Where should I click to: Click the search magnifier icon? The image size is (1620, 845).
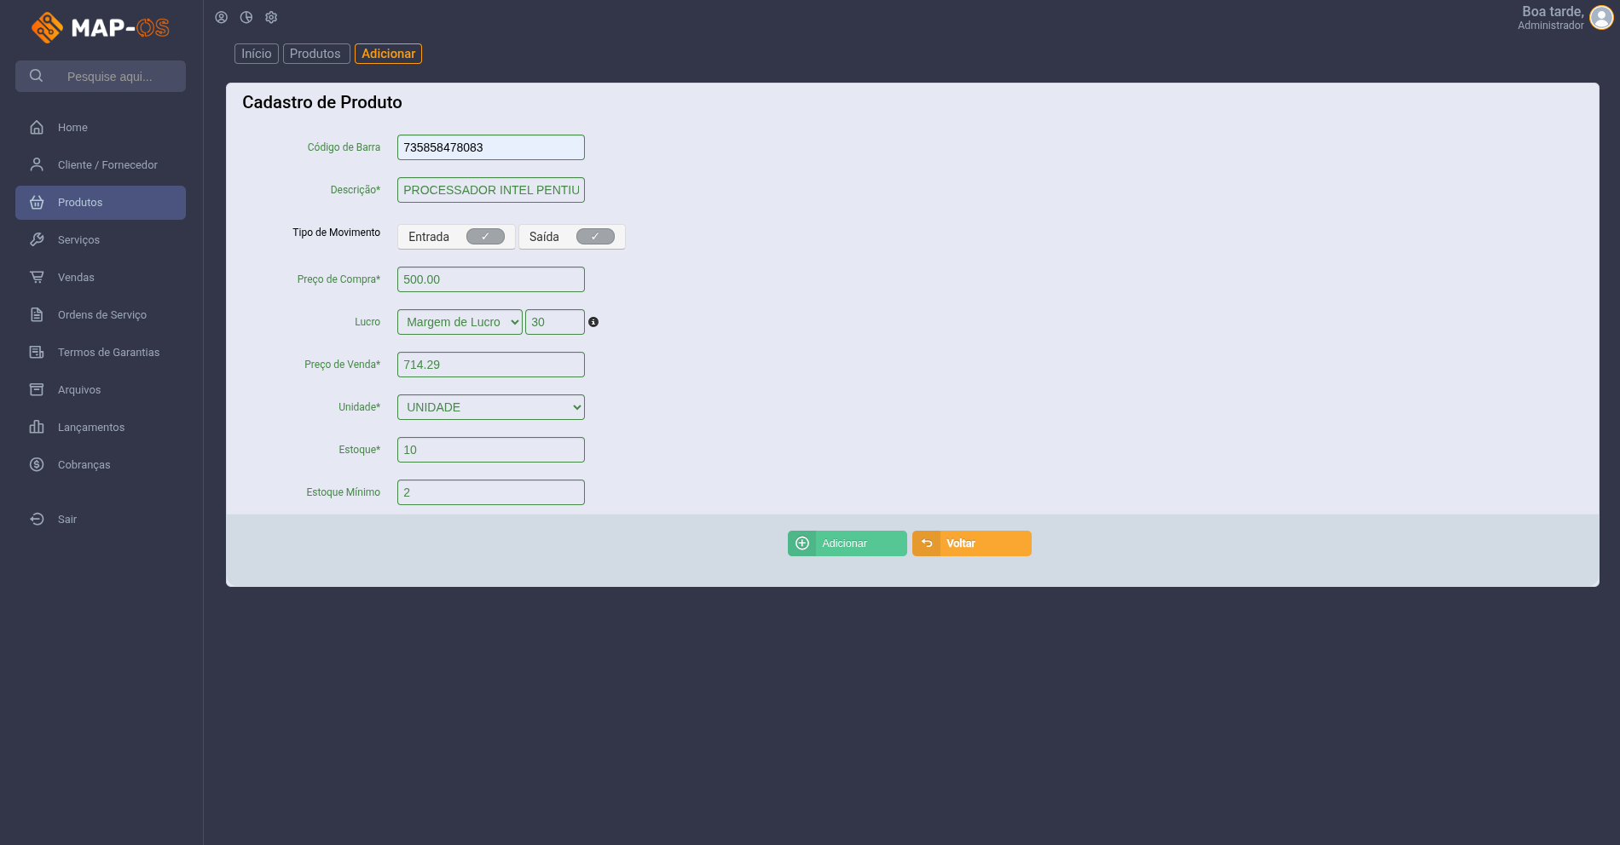[x=36, y=76]
